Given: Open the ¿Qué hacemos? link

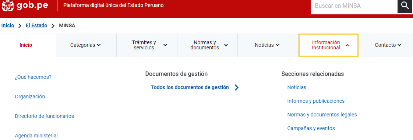Looking at the screenshot, I should pyautogui.click(x=33, y=77).
